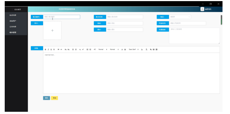Expand the 系统用户 sidebar menu
230x114 pixels.
[16, 21]
